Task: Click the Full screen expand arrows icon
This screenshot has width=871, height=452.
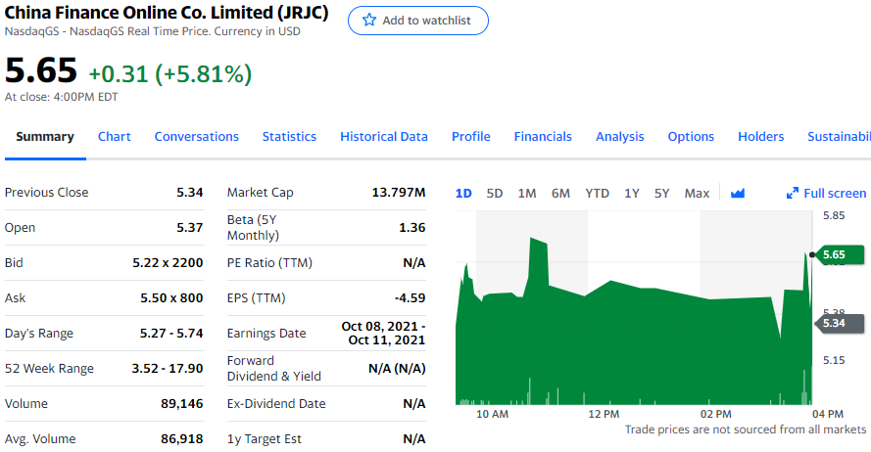Action: (x=792, y=193)
